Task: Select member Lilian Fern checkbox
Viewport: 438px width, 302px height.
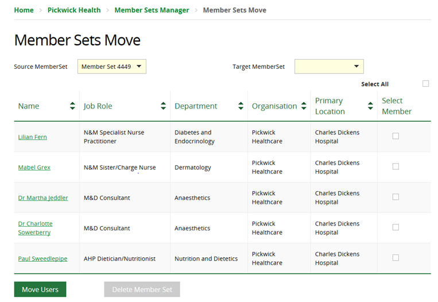Action: pos(396,136)
